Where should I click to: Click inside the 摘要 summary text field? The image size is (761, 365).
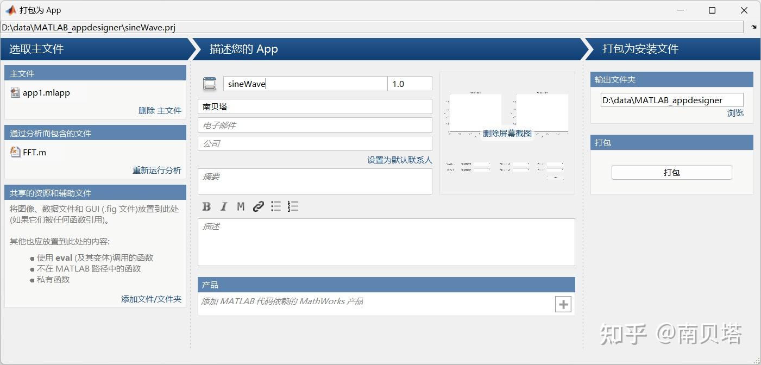[315, 181]
